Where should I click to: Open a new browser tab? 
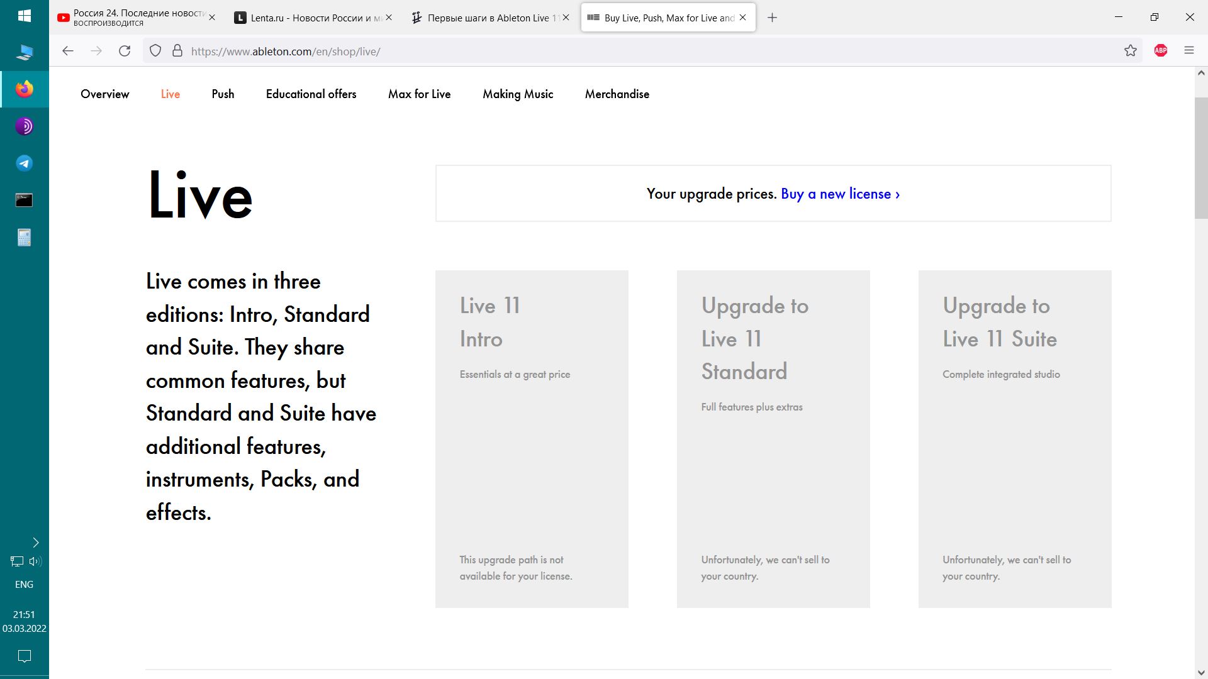[x=773, y=18]
